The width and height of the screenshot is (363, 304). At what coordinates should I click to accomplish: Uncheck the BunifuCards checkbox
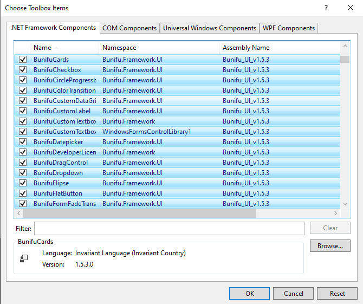[x=23, y=60]
